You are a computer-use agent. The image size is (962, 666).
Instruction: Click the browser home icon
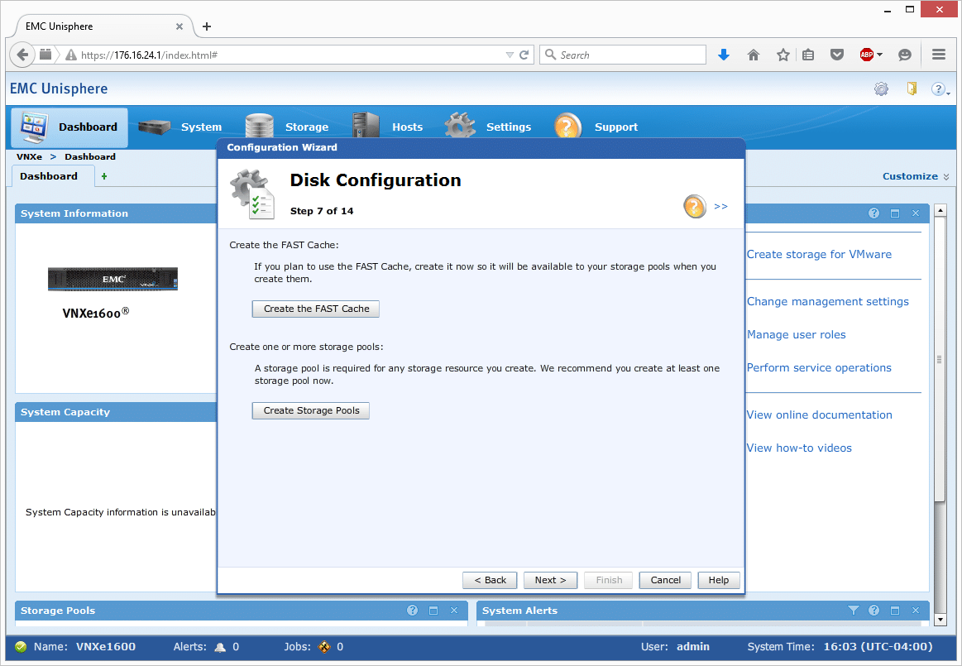754,55
